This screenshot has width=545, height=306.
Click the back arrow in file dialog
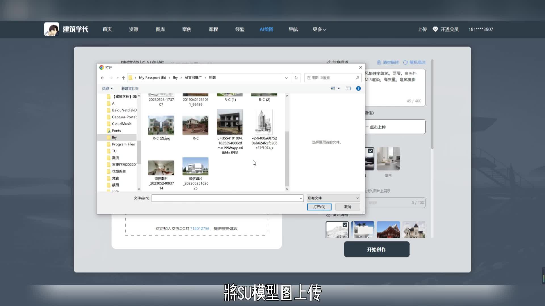coord(102,78)
